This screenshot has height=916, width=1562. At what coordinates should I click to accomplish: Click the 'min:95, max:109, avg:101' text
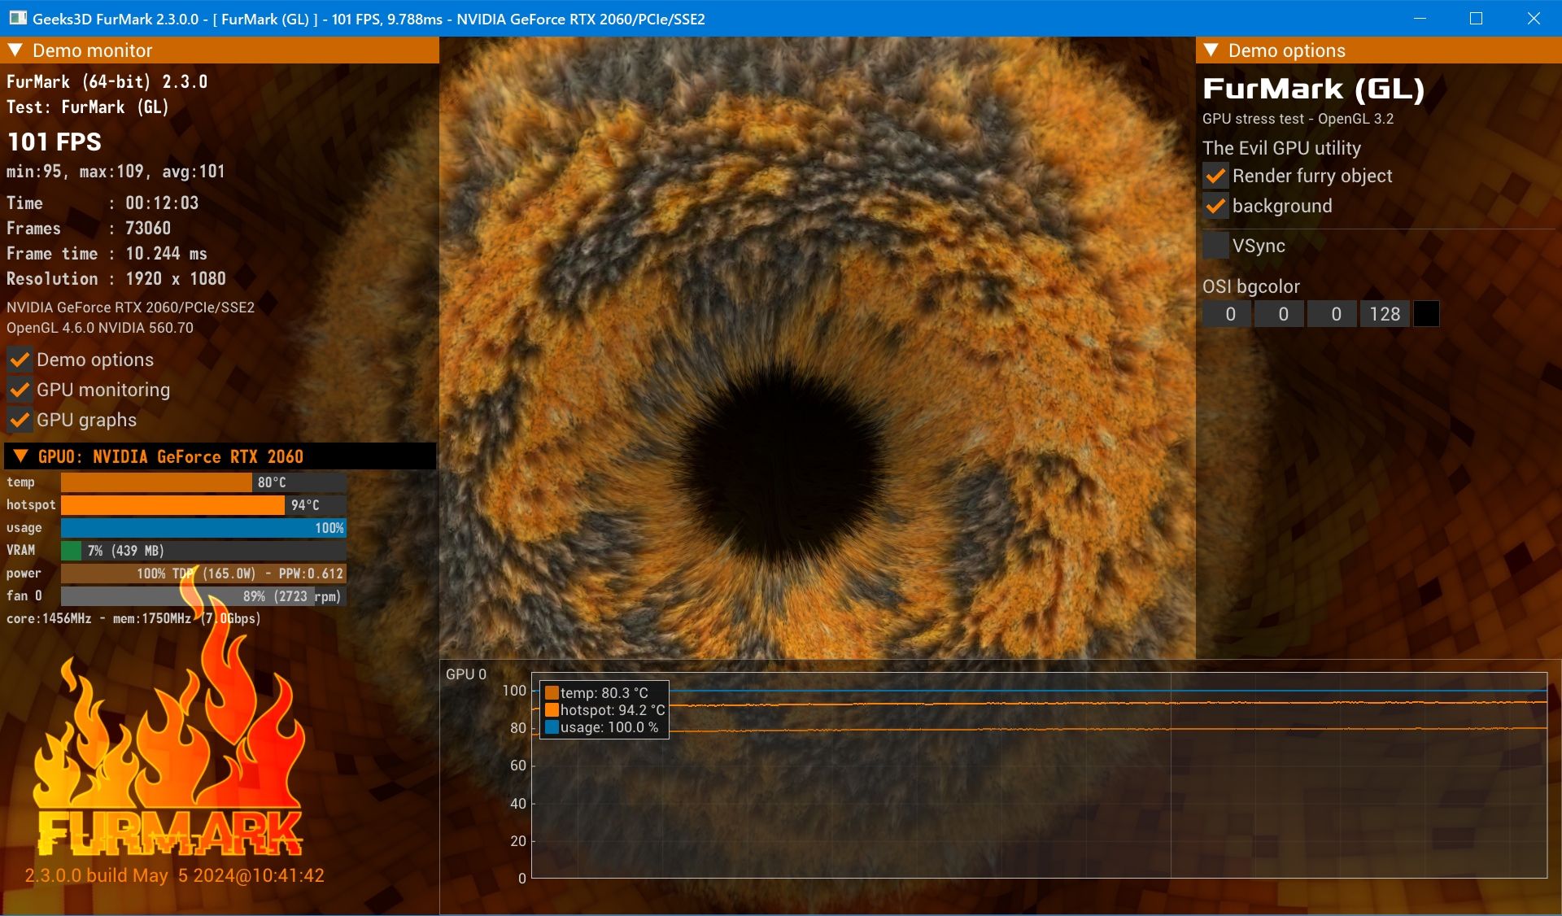point(116,172)
